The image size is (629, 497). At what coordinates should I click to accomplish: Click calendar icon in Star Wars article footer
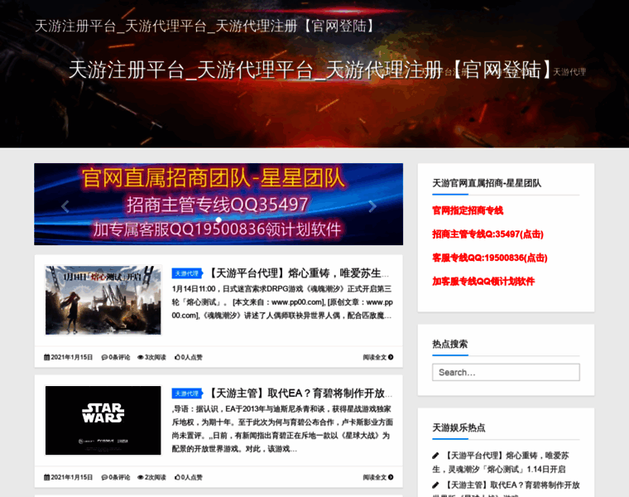pos(46,477)
